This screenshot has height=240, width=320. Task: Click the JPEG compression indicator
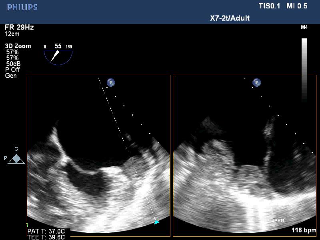pos(278,220)
